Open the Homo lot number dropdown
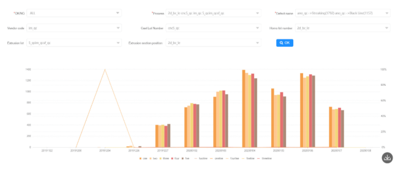This screenshot has height=171, width=400. tap(343, 28)
